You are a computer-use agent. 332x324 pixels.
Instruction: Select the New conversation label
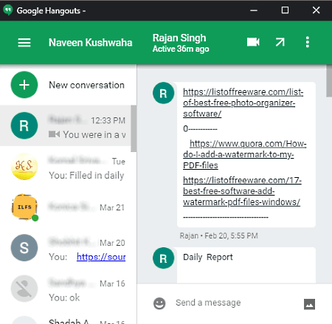tap(86, 85)
